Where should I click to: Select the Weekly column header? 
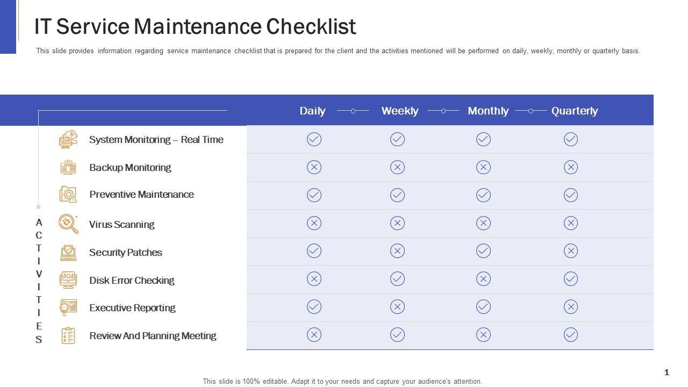pyautogui.click(x=399, y=111)
